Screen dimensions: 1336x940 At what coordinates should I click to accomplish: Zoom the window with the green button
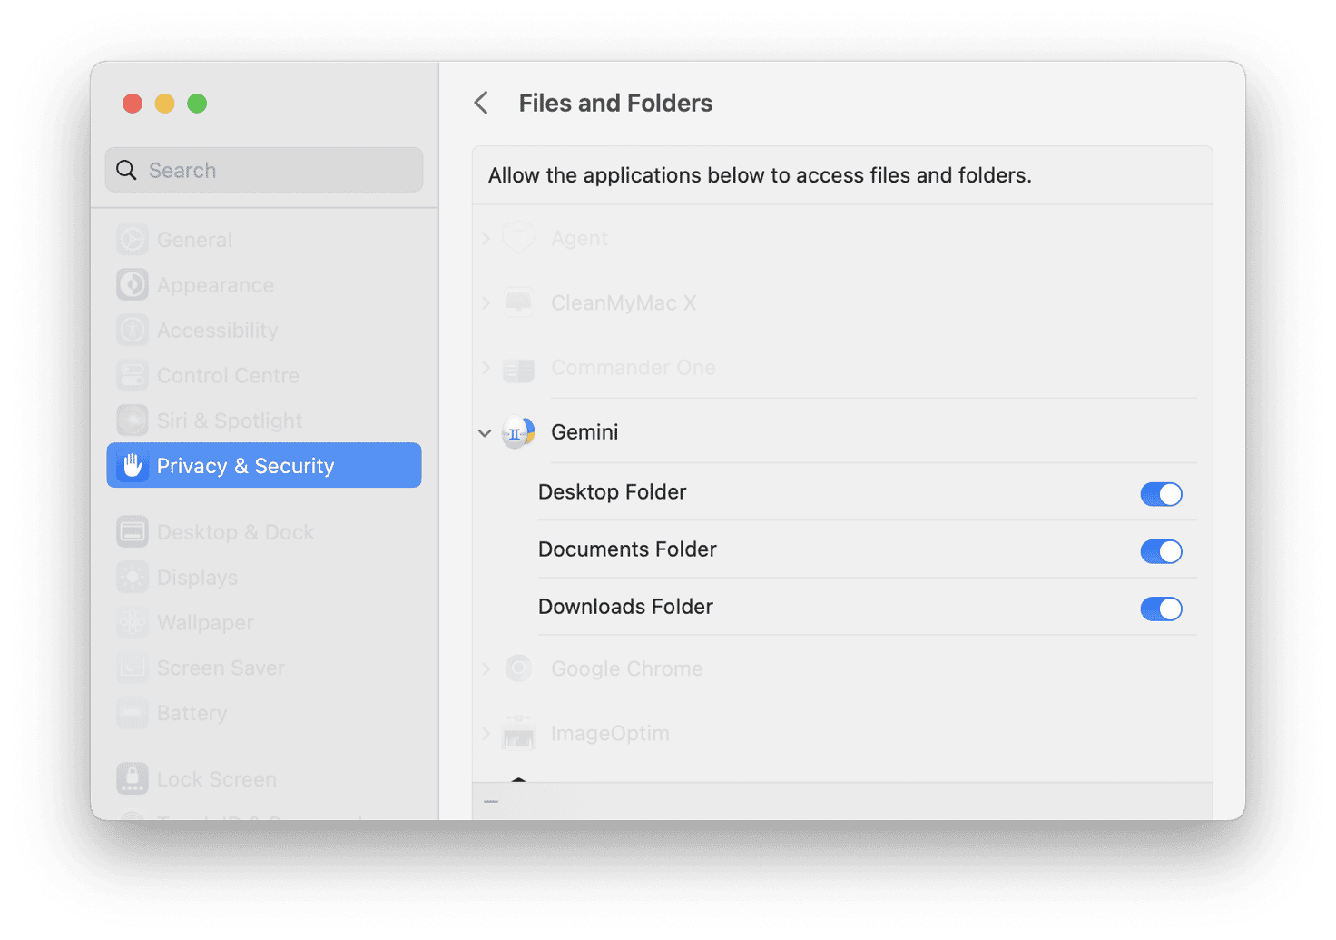coord(197,104)
